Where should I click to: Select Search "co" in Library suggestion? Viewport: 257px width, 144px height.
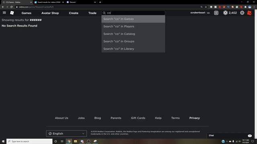pos(133,49)
